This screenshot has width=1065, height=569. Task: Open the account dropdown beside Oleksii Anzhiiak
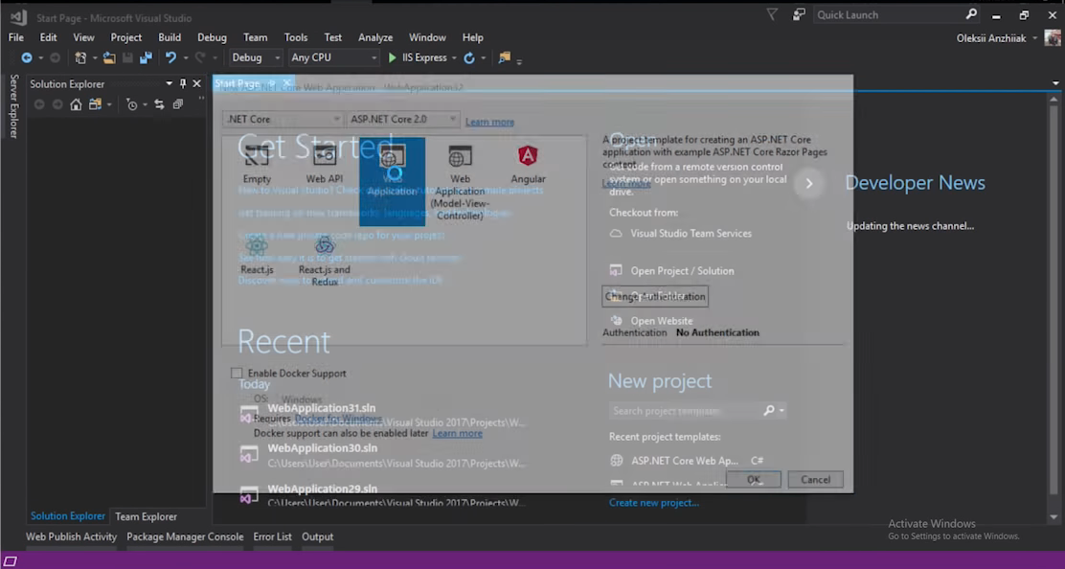pos(1035,38)
